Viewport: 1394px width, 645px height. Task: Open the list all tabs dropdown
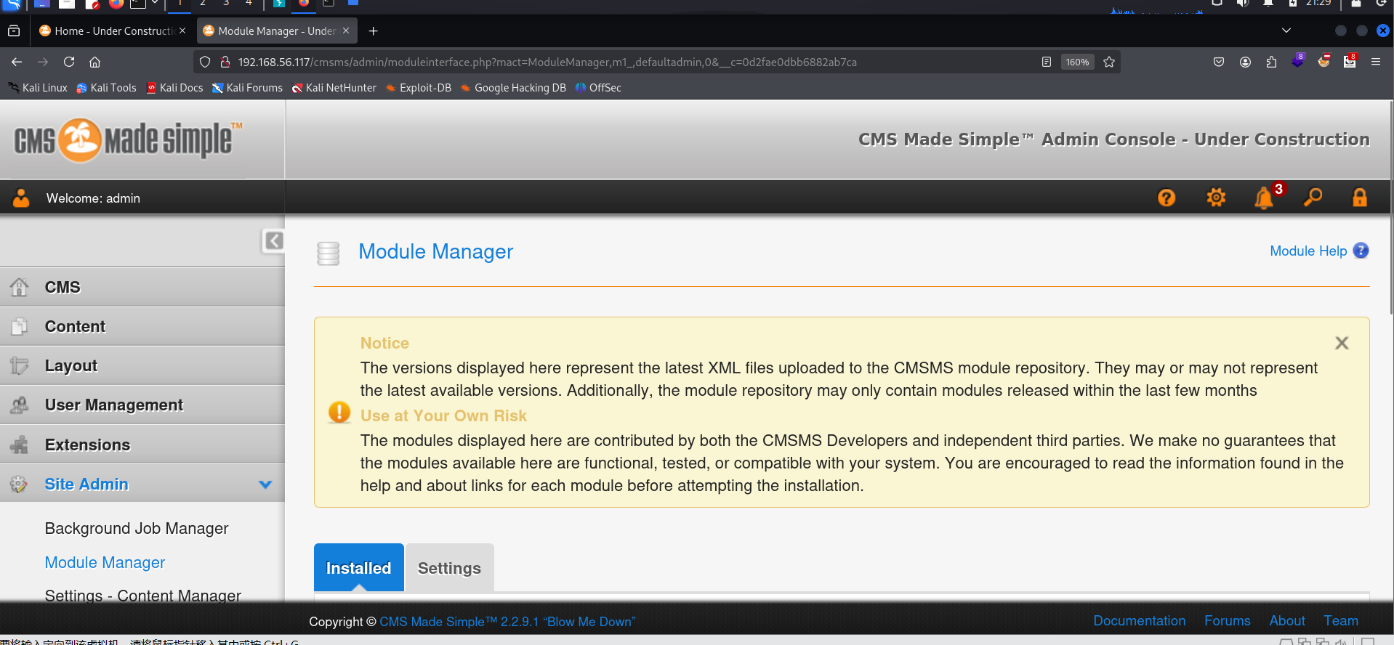[x=1286, y=31]
